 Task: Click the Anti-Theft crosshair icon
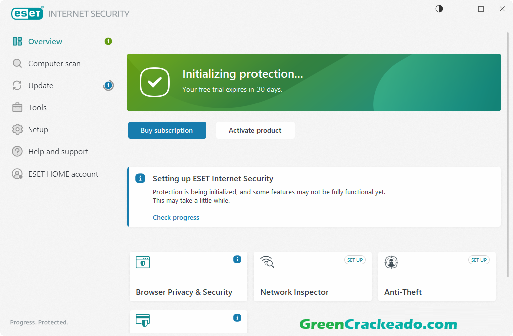coord(391,262)
